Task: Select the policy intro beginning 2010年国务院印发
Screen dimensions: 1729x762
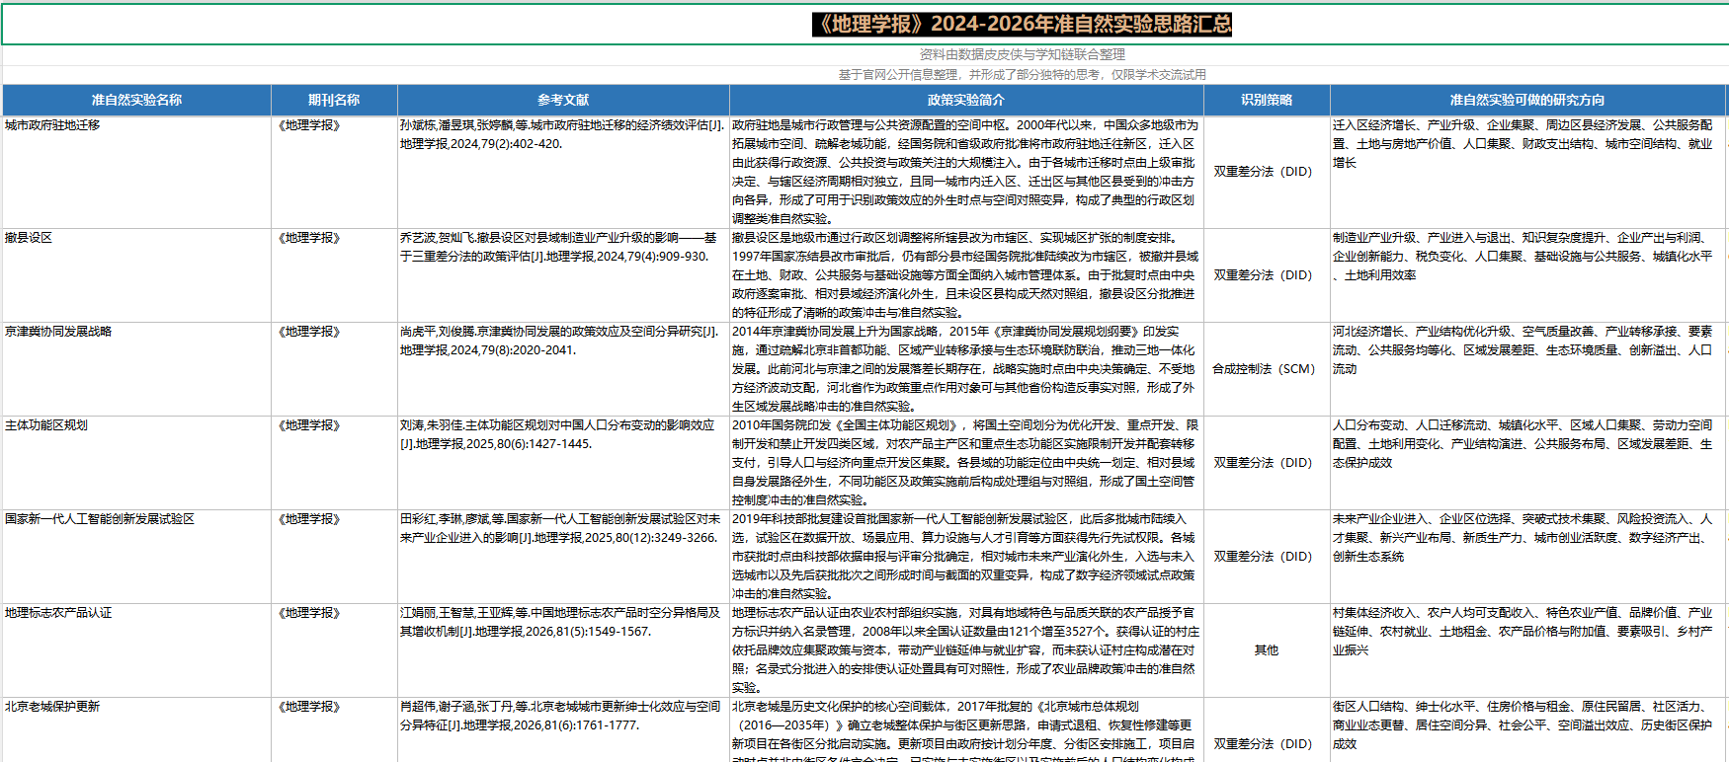Action: pyautogui.click(x=966, y=463)
